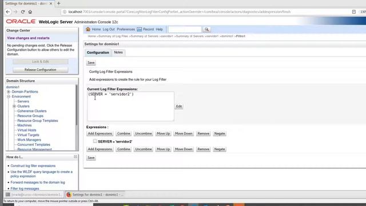Click Summary of Log Files breadcrumb

tap(113, 36)
